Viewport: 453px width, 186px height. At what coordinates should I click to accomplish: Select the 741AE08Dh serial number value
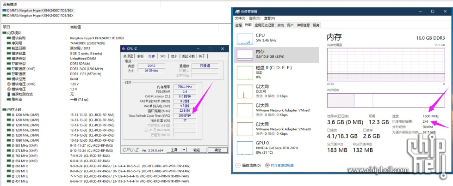[x=87, y=43]
